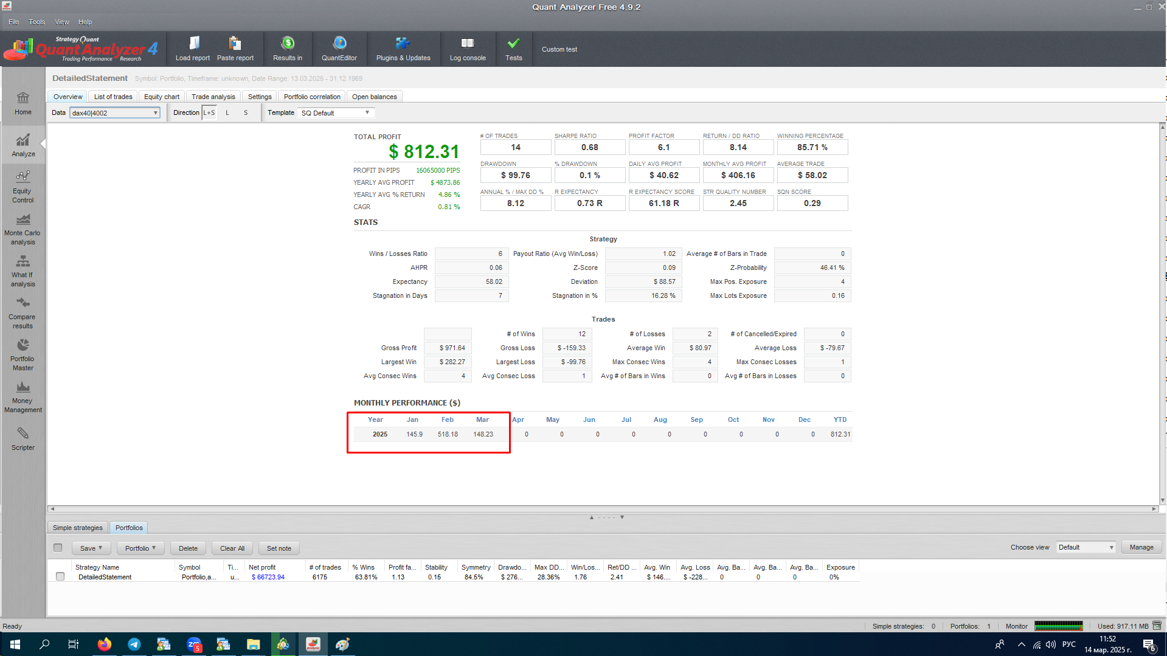Click the horizontal scrollbar below the report

pyautogui.click(x=602, y=509)
